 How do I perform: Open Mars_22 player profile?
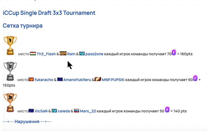[88, 111]
